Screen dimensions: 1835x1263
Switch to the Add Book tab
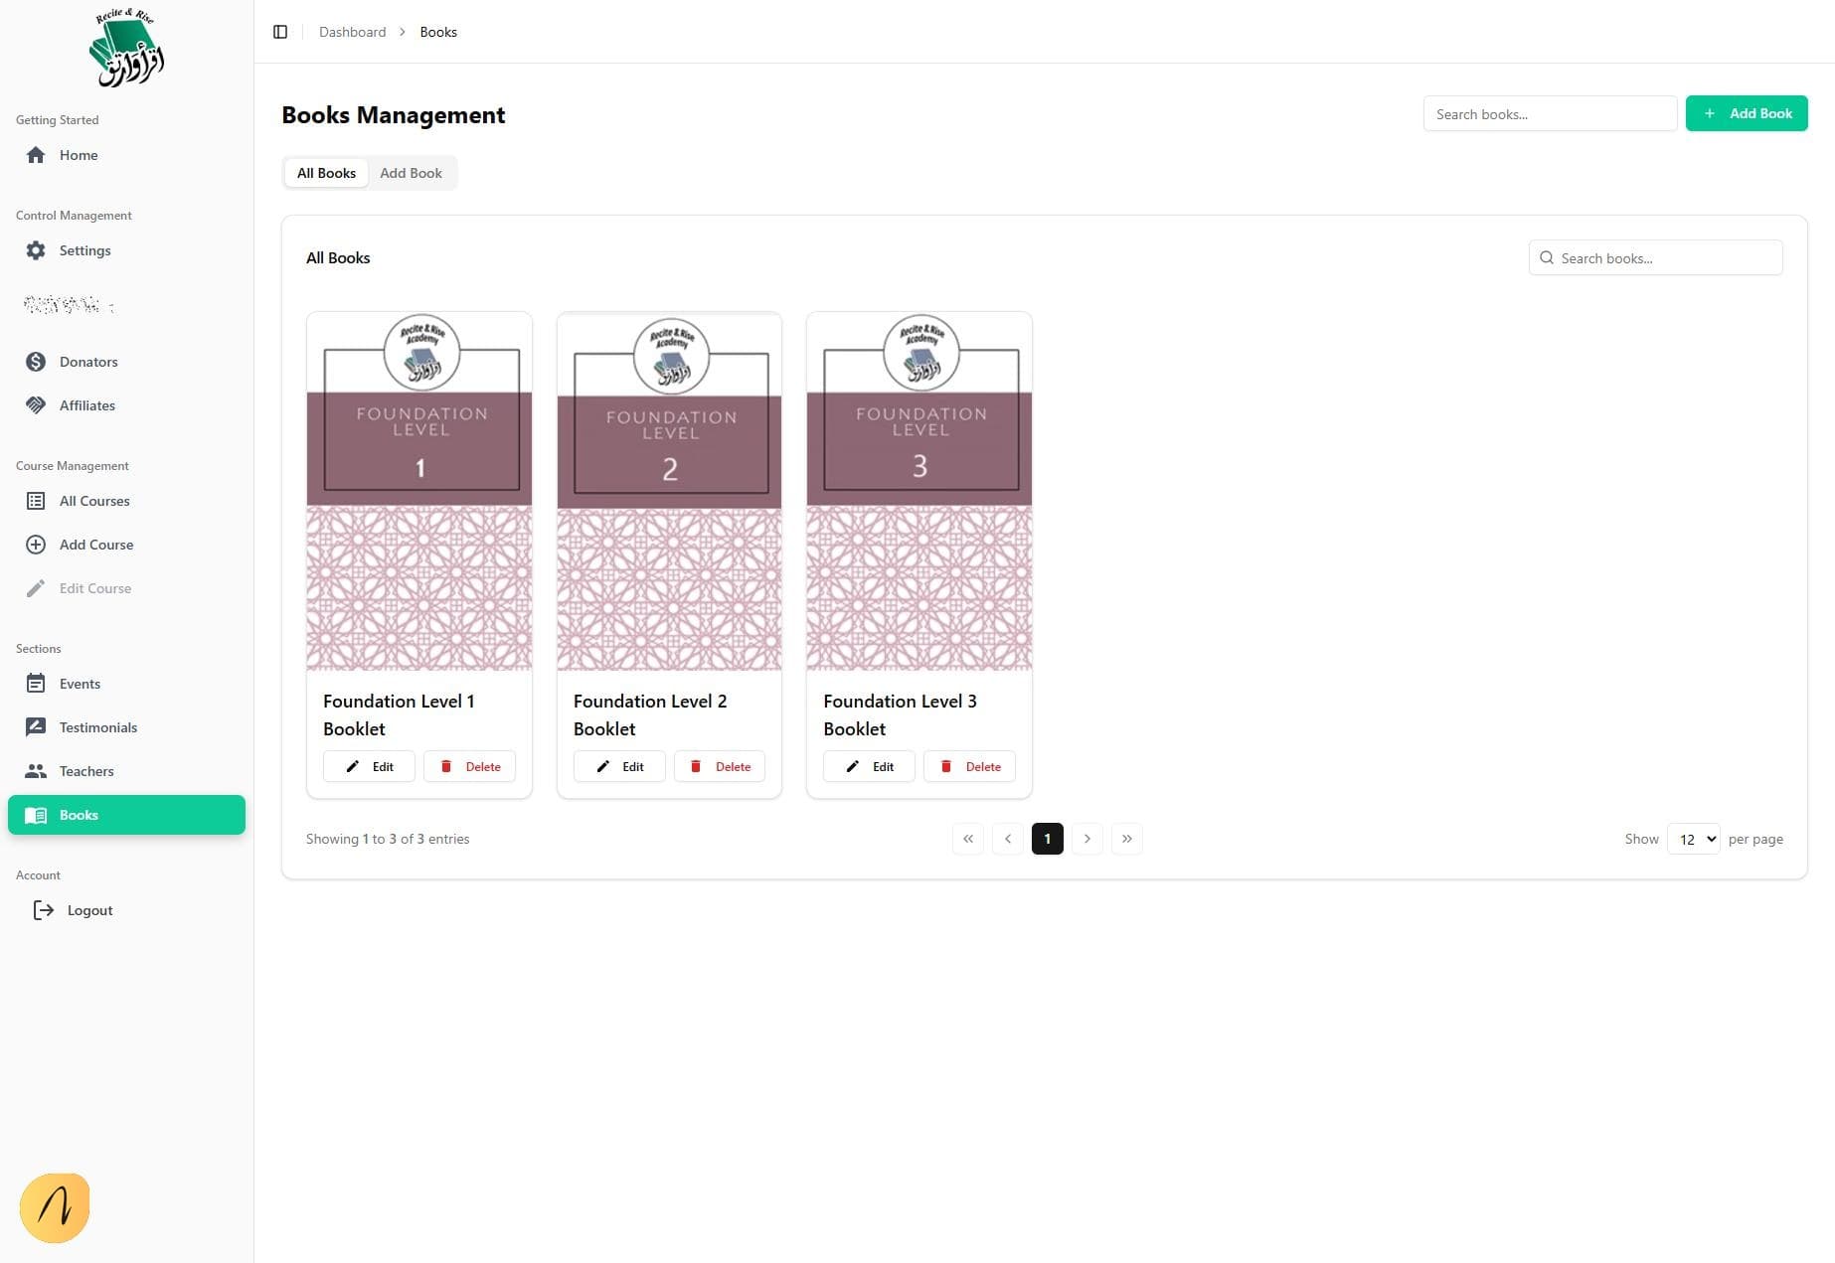(x=411, y=173)
